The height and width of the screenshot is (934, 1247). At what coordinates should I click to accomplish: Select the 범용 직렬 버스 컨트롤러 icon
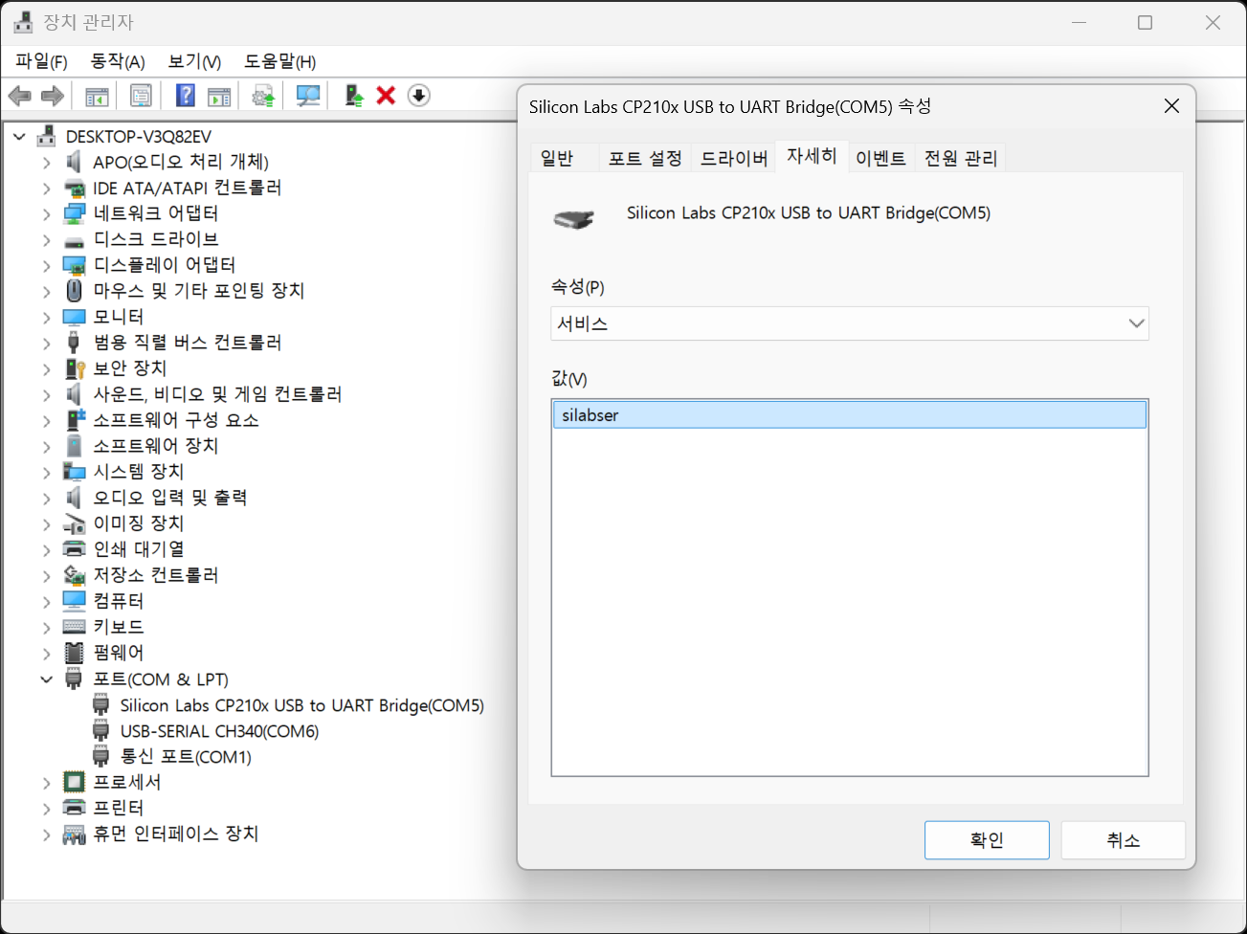tap(74, 343)
